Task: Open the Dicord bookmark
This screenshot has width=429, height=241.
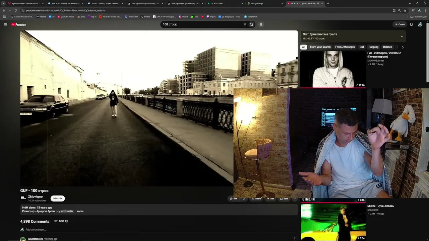Action: coord(184,17)
